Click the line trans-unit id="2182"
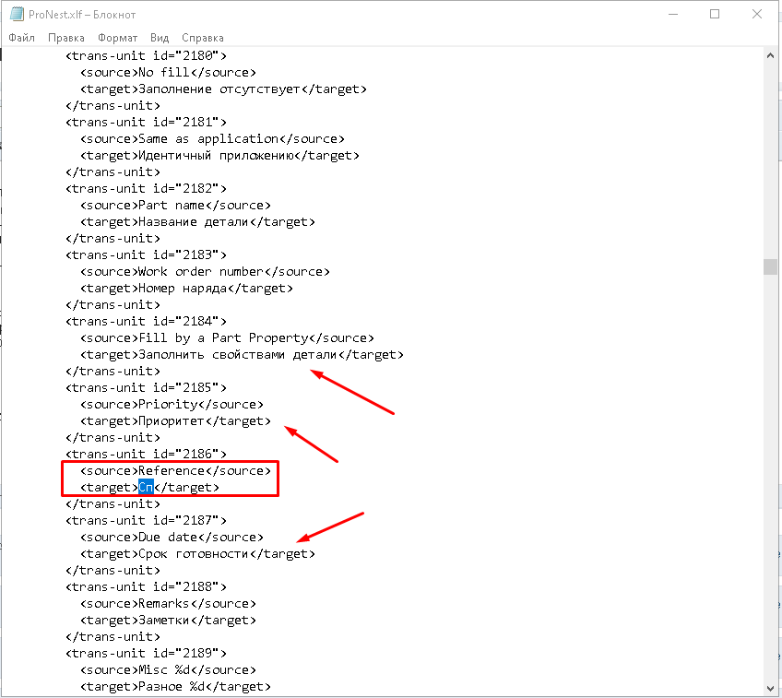782x698 pixels. pyautogui.click(x=146, y=188)
